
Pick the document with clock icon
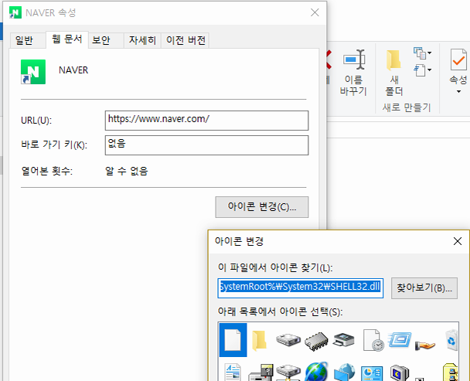[x=373, y=340]
